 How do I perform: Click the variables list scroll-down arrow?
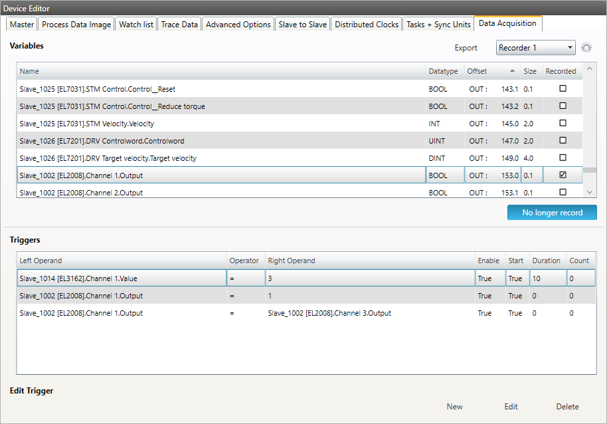[590, 191]
